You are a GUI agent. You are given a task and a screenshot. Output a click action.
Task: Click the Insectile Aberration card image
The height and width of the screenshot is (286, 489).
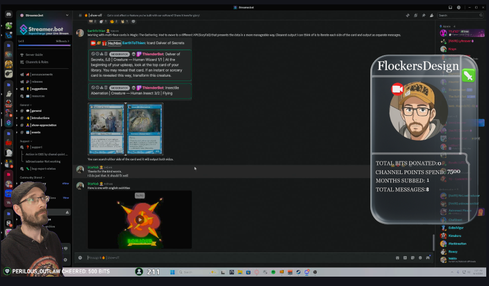[145, 129]
